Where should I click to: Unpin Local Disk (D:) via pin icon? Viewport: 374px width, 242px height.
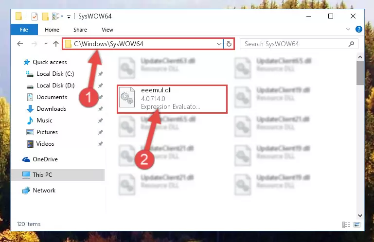pyautogui.click(x=100, y=86)
